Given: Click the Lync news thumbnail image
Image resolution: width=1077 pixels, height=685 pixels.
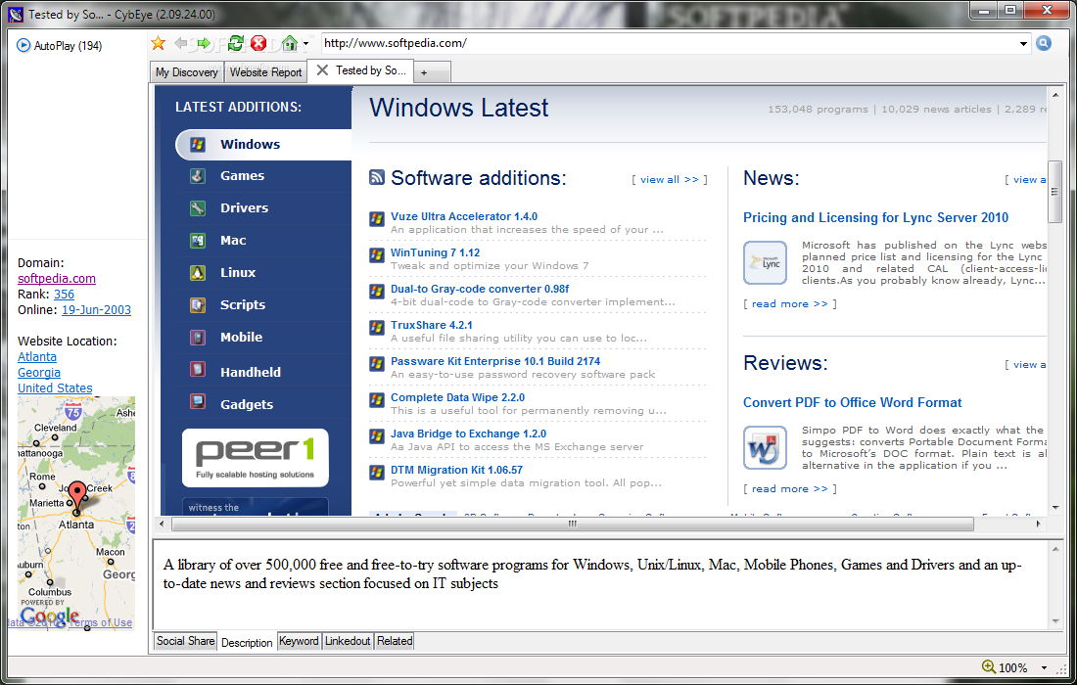Looking at the screenshot, I should pyautogui.click(x=766, y=262).
